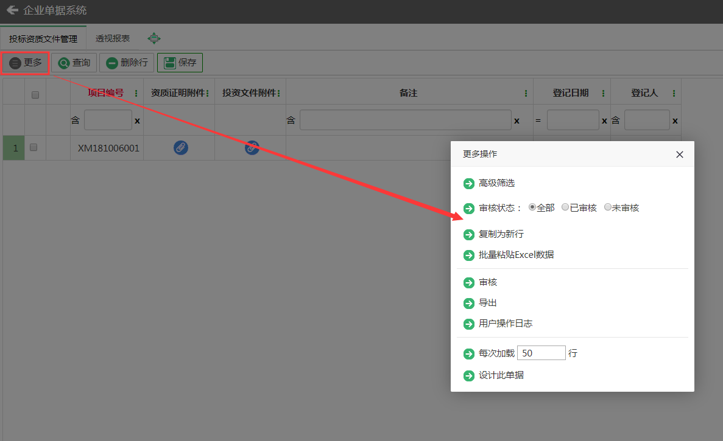The height and width of the screenshot is (441, 723).
Task: Open 高级筛选 in the dialog
Action: pos(496,183)
